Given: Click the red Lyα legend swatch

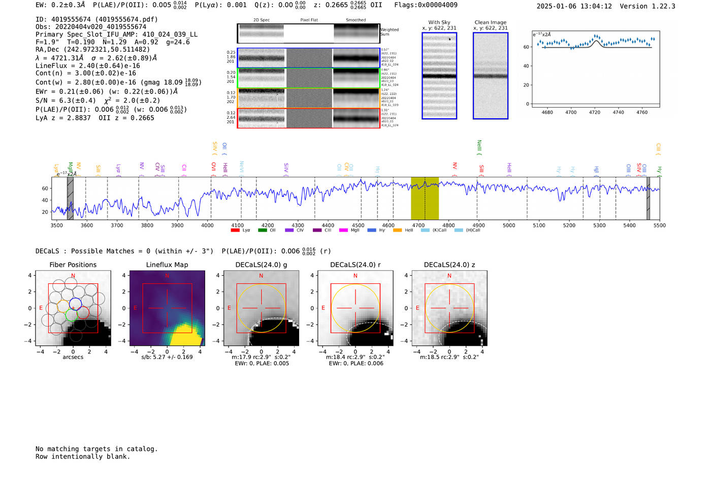Looking at the screenshot, I should (x=235, y=231).
